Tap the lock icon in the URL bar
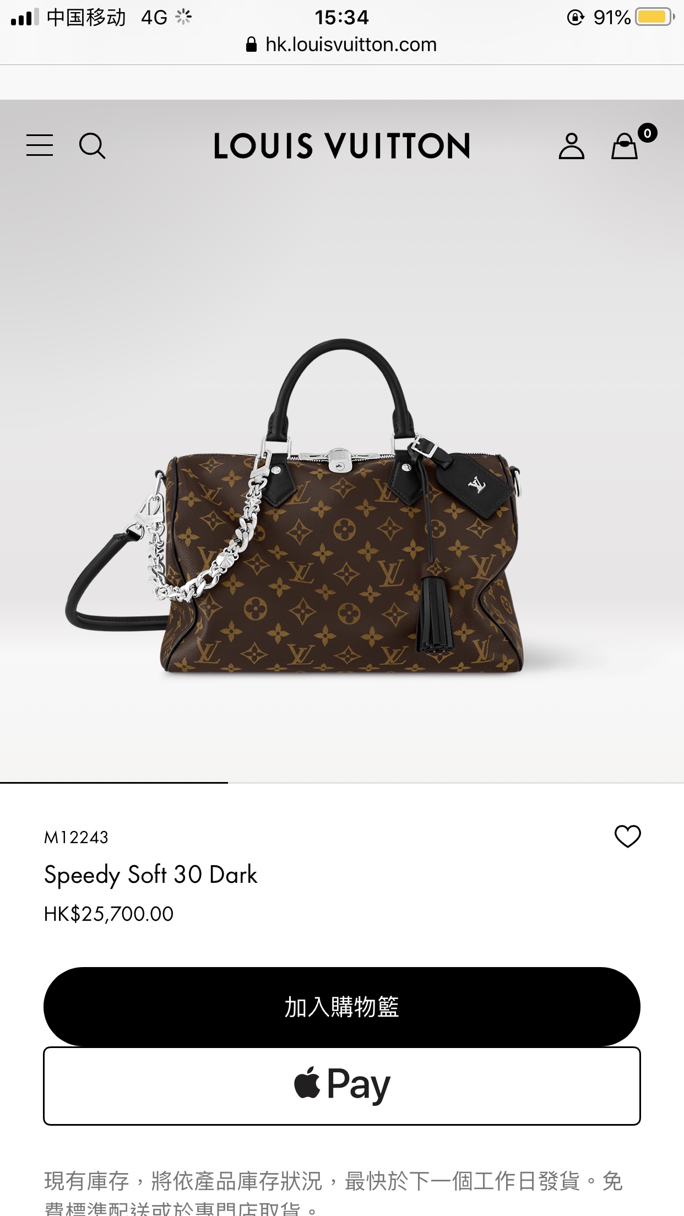 click(251, 45)
